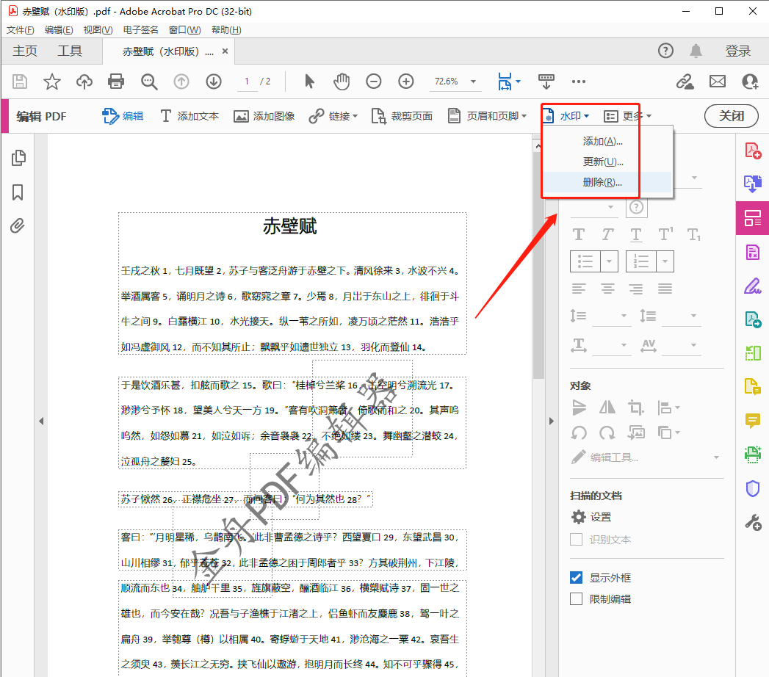Viewport: 769px width, 677px height.
Task: Open notifications bell
Action: coord(696,51)
